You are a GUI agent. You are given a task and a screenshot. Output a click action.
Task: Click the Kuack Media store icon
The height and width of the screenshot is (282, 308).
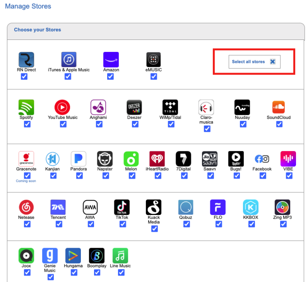coord(154,207)
